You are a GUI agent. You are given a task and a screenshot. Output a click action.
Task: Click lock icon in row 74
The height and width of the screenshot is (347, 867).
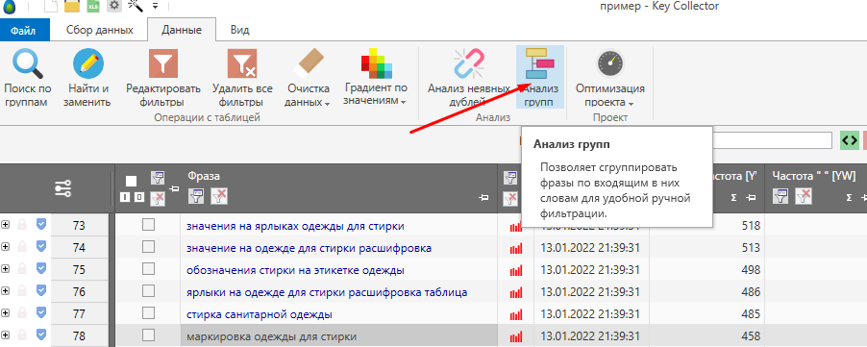(22, 246)
